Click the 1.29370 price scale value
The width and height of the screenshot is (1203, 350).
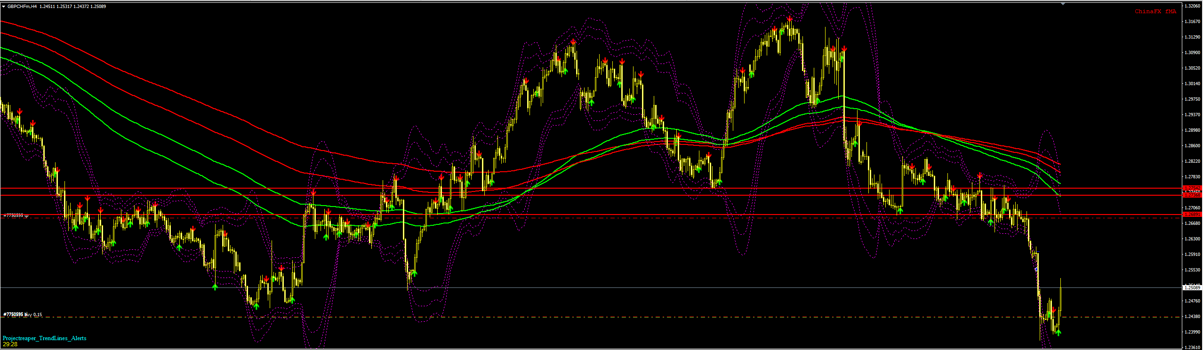(1193, 115)
